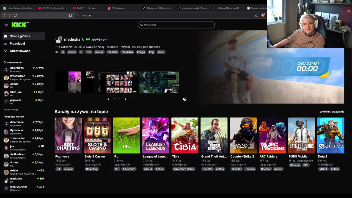Select the pink-lit carousel thumbnail
The image size is (352, 198).
tap(75, 82)
